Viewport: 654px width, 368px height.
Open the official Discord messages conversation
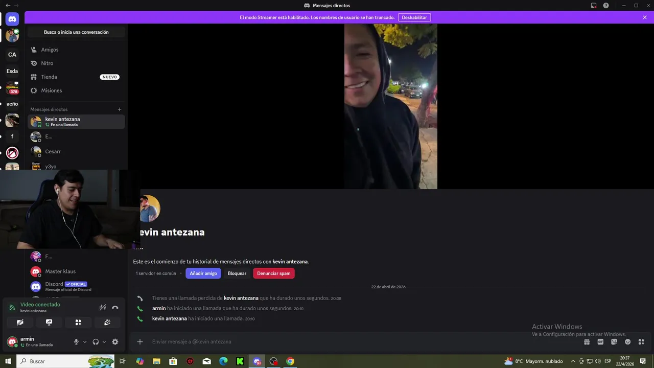[76, 286]
